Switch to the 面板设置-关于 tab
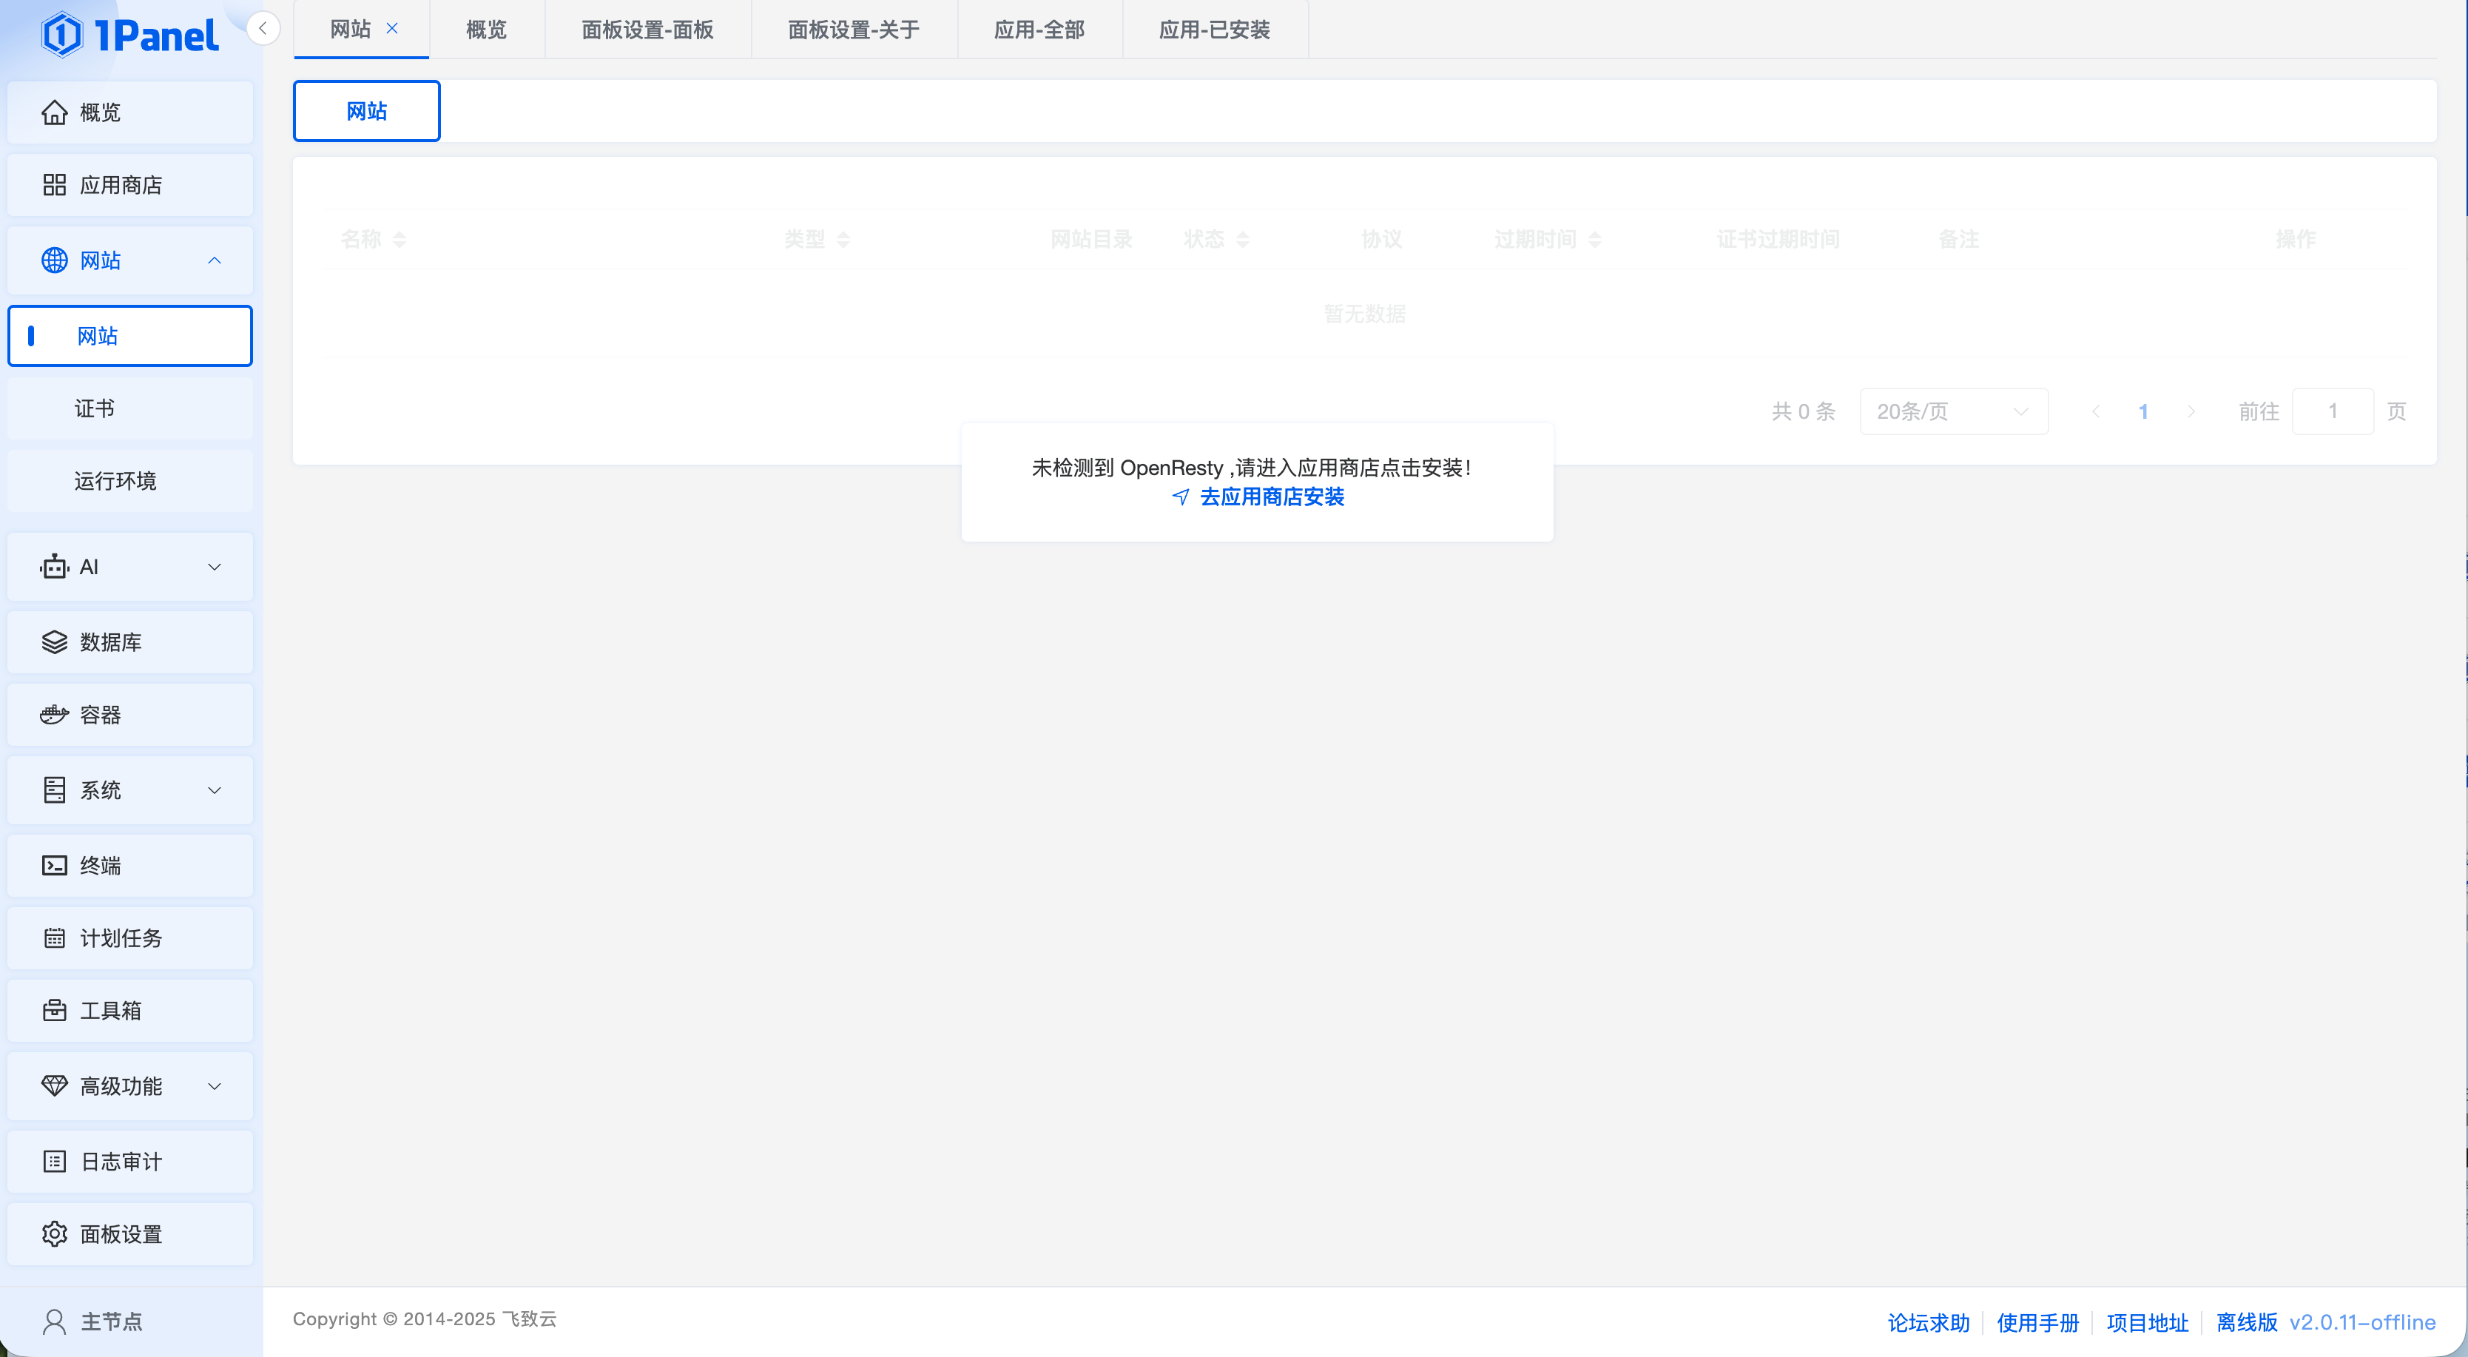 (x=853, y=30)
